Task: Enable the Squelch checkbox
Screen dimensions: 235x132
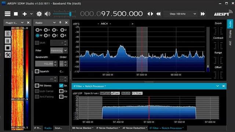Action: tap(37, 71)
